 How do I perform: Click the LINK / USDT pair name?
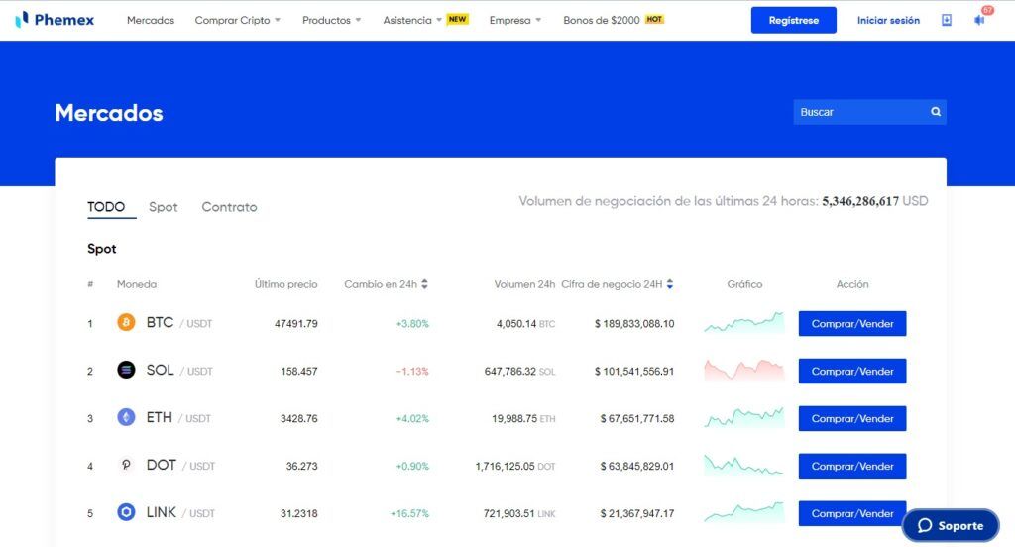tap(180, 512)
